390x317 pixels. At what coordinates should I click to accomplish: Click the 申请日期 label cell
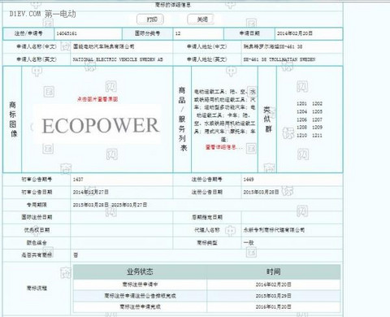click(249, 33)
